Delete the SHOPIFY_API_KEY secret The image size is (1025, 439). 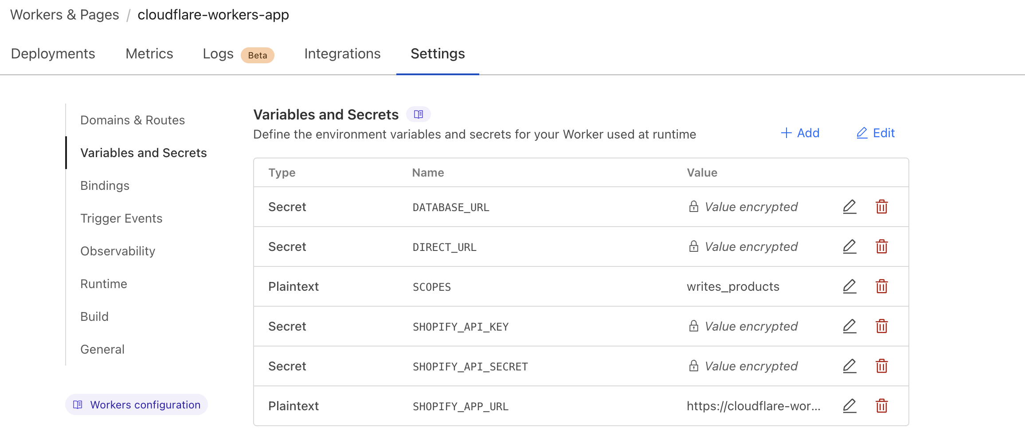pyautogui.click(x=882, y=326)
